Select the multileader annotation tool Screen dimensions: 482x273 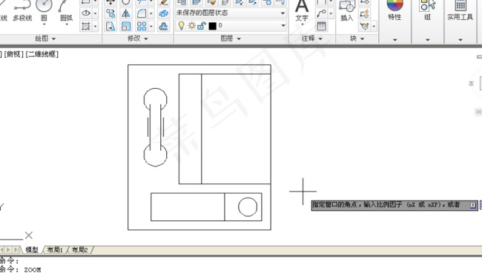(321, 13)
